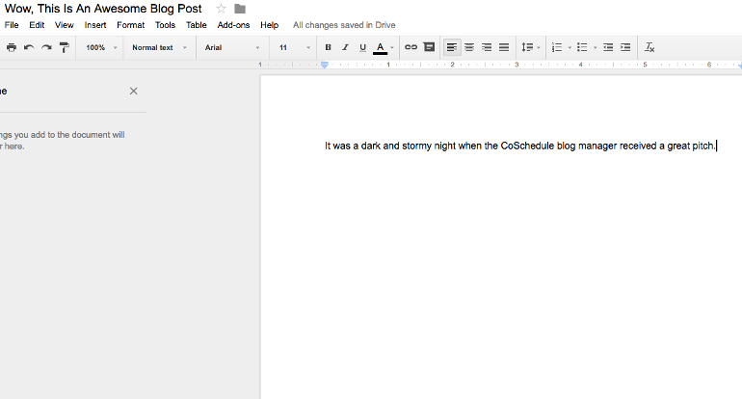Toggle italic formatting

(345, 47)
